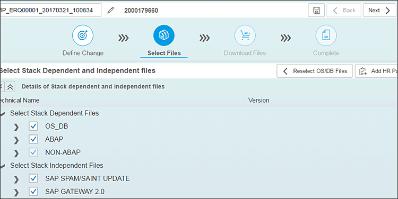
Task: Click the Version column header
Action: [258, 100]
